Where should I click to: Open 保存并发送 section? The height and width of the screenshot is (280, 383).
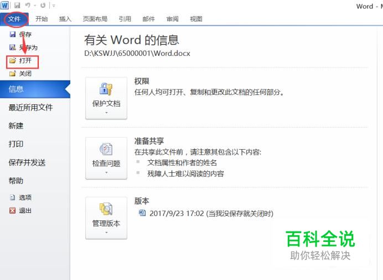click(x=27, y=162)
